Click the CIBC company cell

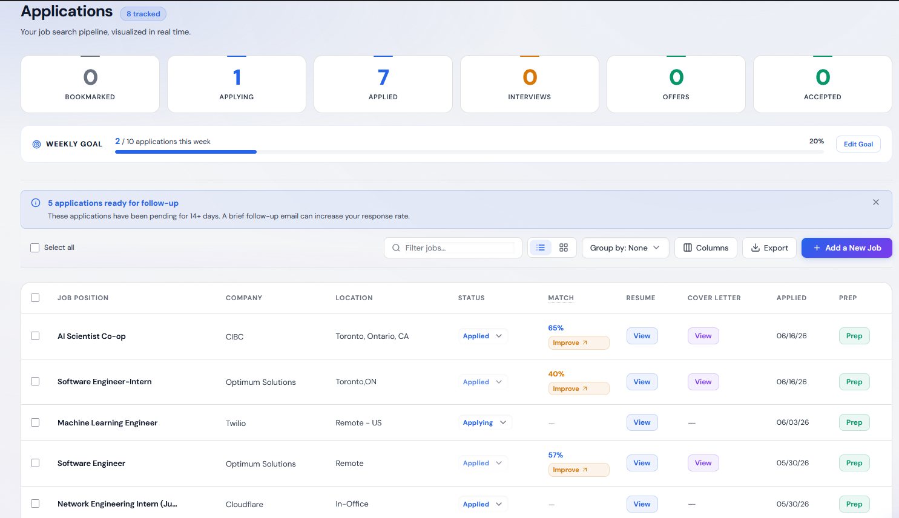pos(234,336)
